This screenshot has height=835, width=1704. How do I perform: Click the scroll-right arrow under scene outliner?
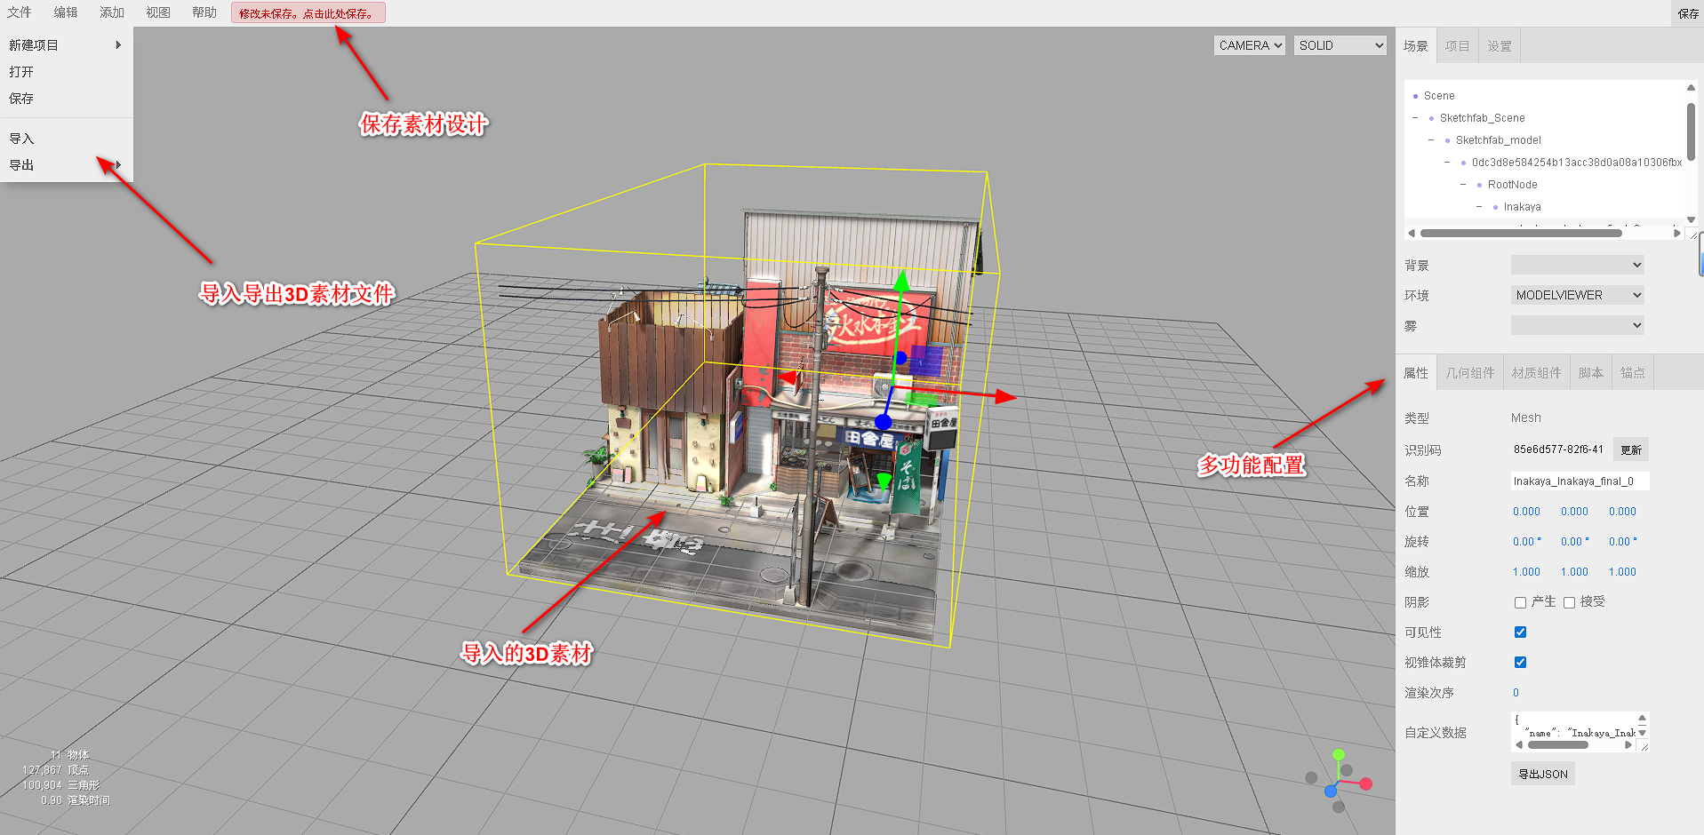(x=1677, y=234)
